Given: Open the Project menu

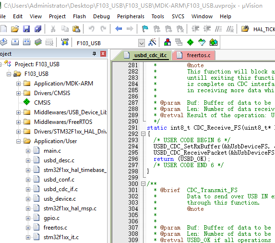Looking at the screenshot, I should (57, 16).
